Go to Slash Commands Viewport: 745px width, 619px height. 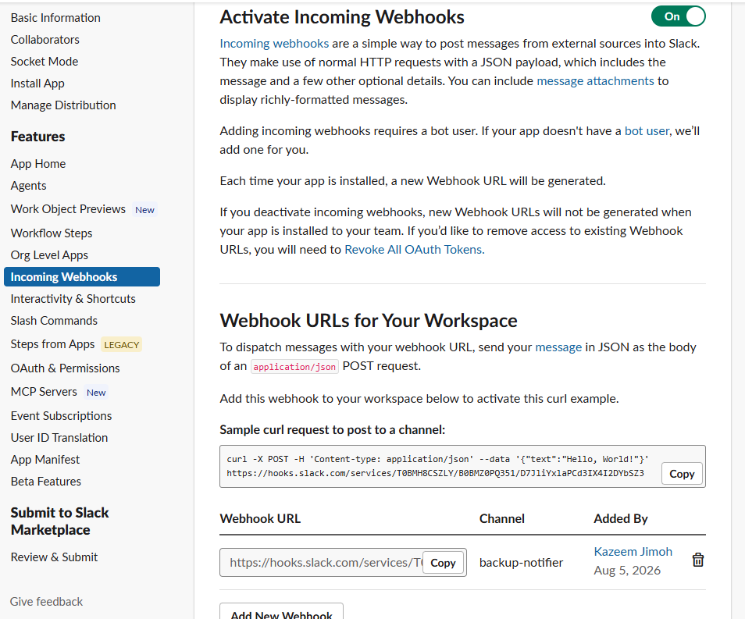(54, 321)
